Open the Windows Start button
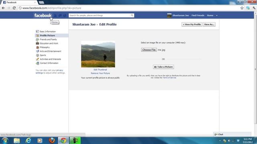 tap(5, 140)
